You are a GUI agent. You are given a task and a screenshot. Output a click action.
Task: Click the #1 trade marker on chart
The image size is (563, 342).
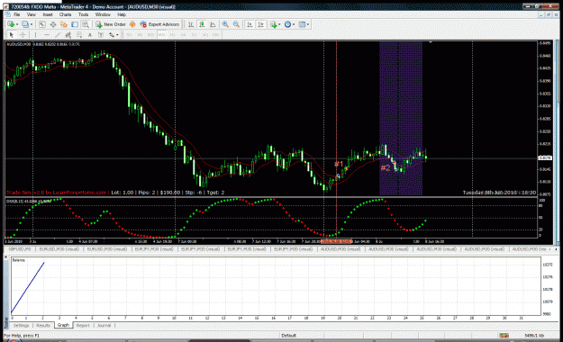coord(339,165)
